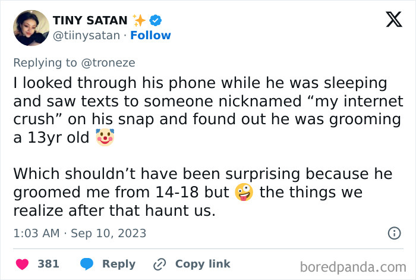Open the @tiinysatan handle link
This screenshot has height=280, width=416.
87,36
